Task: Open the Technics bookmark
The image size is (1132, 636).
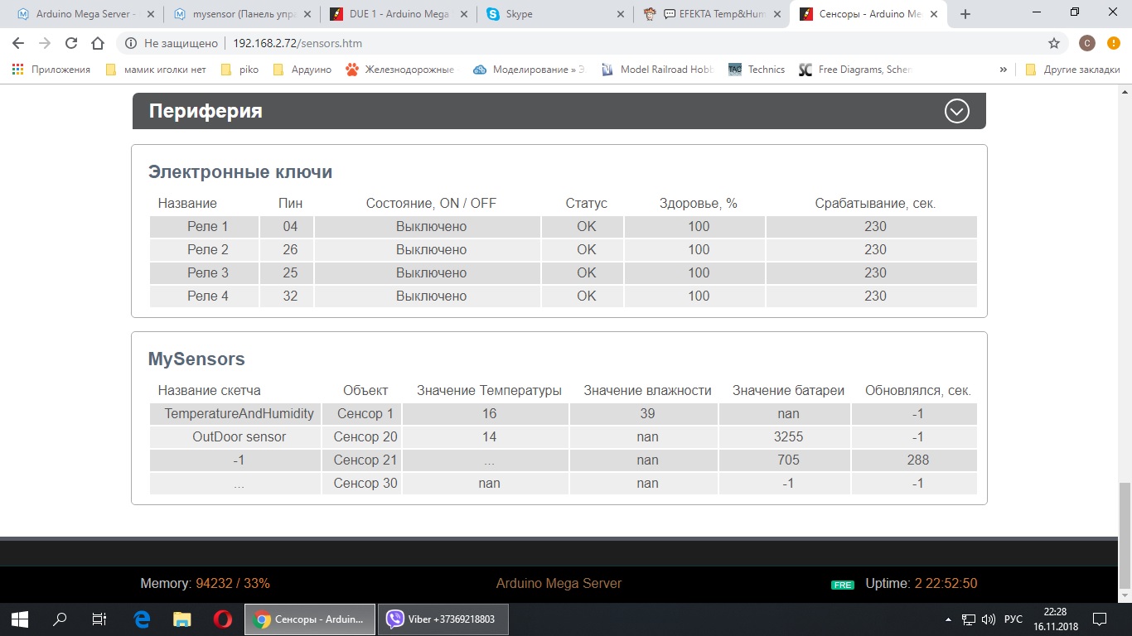Action: pos(757,70)
